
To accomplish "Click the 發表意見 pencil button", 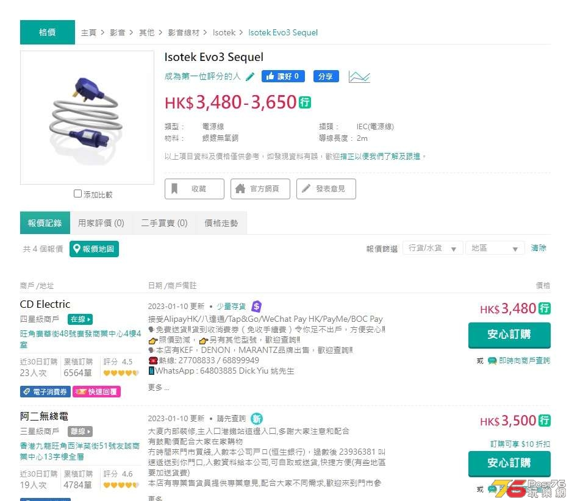I will [326, 189].
